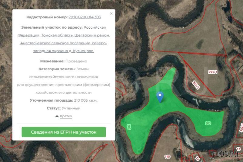Click the ru09.ru watermark

pyautogui.click(x=226, y=154)
